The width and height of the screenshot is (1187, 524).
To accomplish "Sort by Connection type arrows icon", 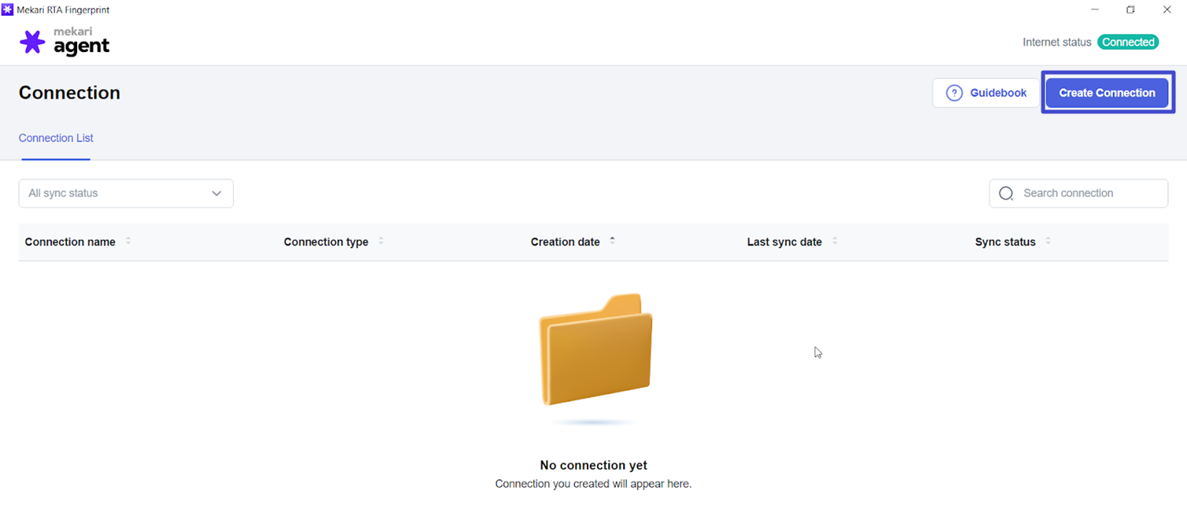I will [381, 241].
